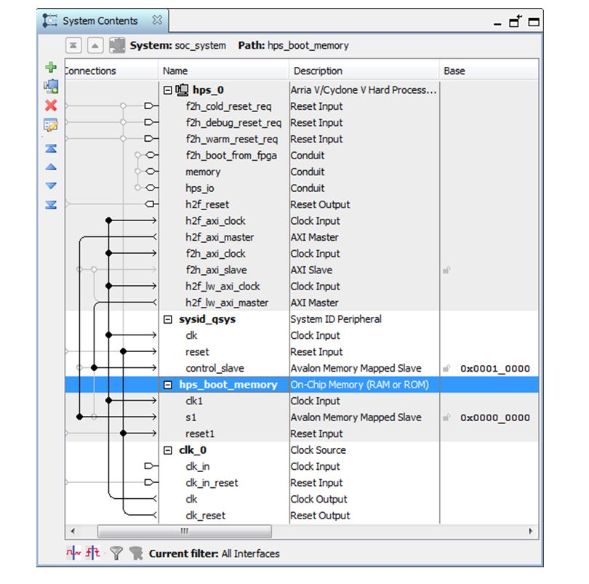Click the system chip icon beside System: soc_system

click(x=117, y=46)
